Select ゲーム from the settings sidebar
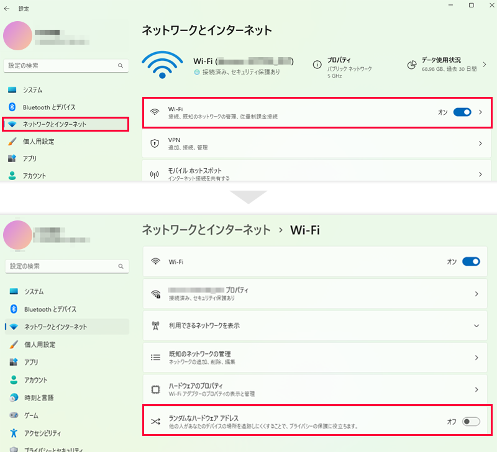The image size is (497, 452). click(32, 415)
